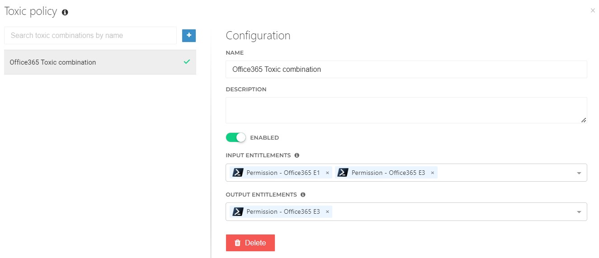This screenshot has height=258, width=599.
Task: Open the Output Entitlements info tooltip icon
Action: pos(303,195)
